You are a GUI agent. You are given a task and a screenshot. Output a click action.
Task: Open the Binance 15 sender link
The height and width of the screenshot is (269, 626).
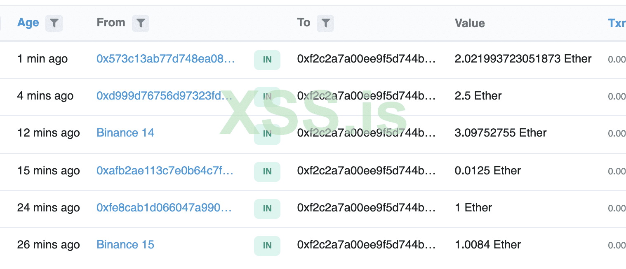click(x=125, y=245)
